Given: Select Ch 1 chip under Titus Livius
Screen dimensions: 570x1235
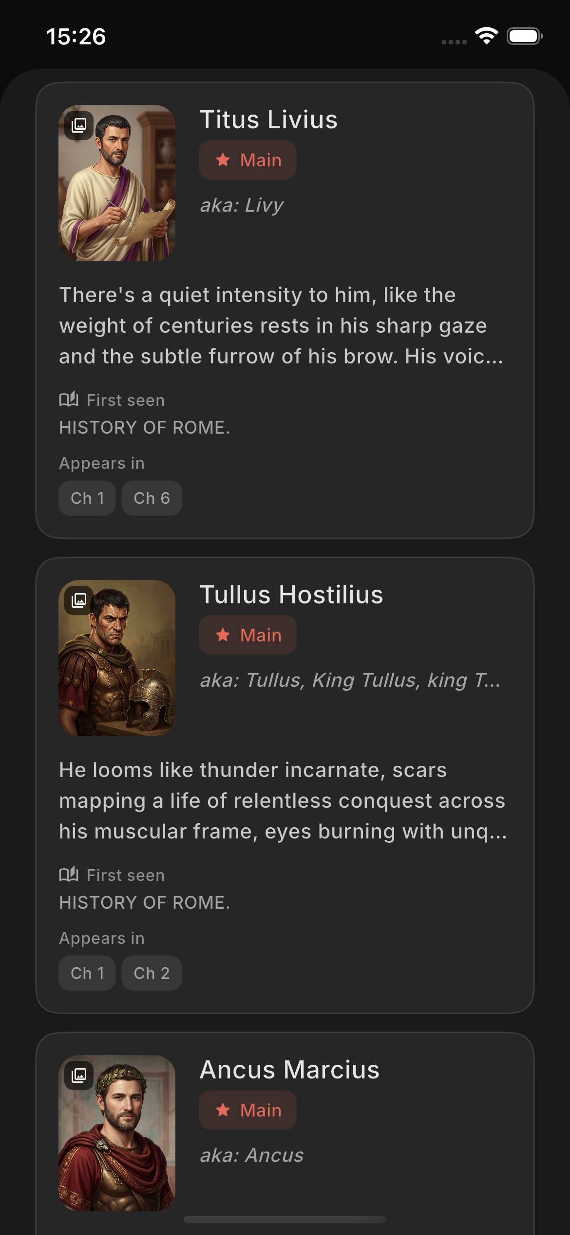Looking at the screenshot, I should click(87, 498).
